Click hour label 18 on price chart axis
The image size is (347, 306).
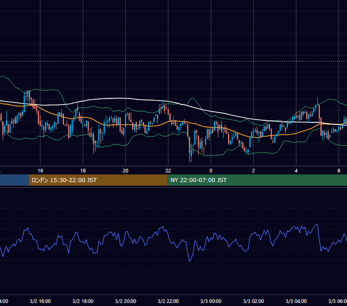pyautogui.click(x=83, y=171)
